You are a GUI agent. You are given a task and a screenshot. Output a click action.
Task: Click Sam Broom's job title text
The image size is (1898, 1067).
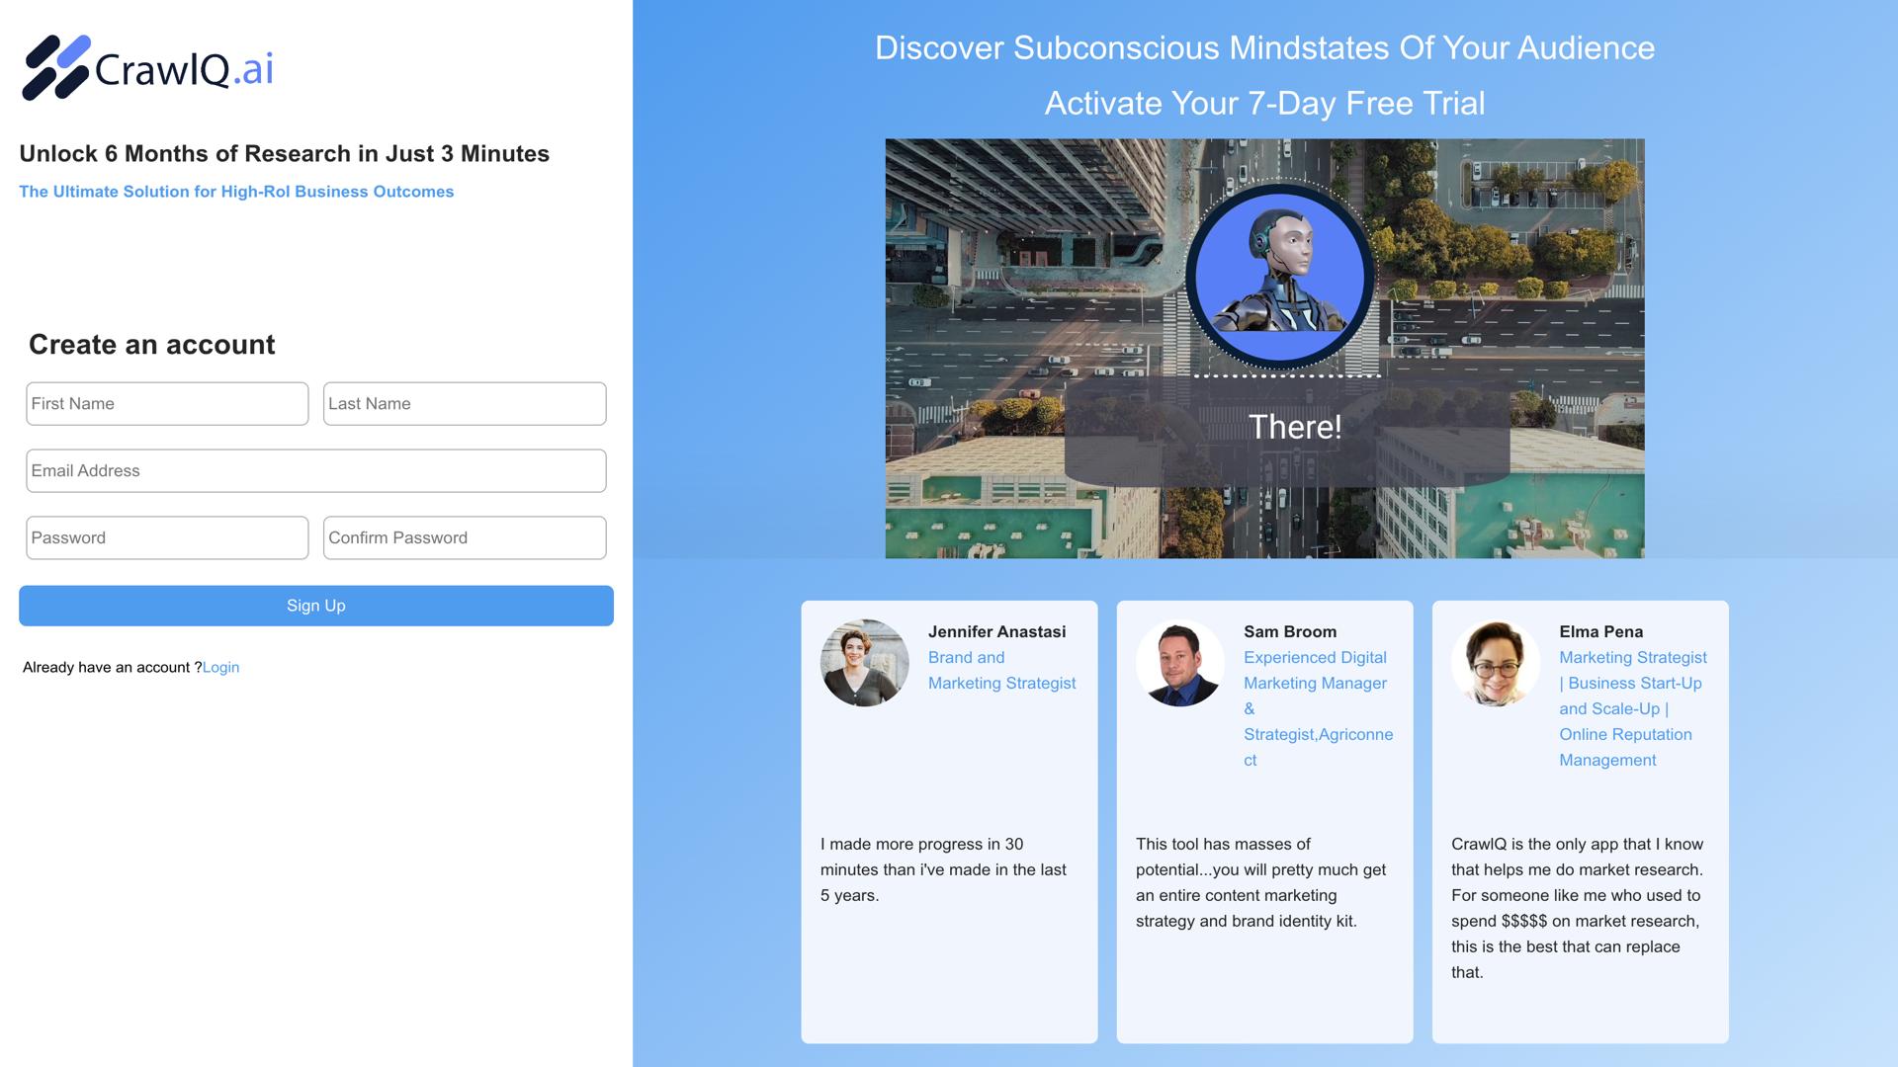pos(1316,708)
